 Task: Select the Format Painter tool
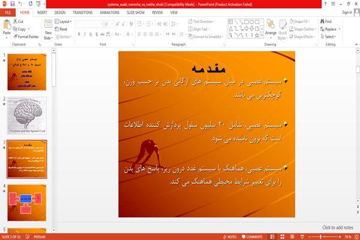[x=26, y=37]
